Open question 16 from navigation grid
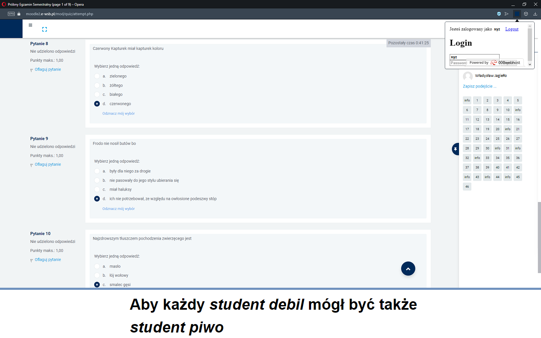This screenshot has width=541, height=338. point(518,120)
